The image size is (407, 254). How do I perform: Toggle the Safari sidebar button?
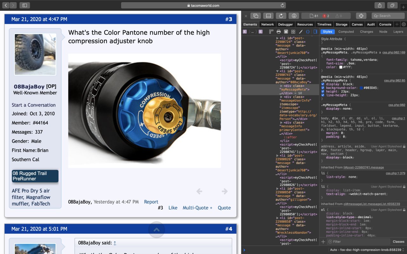click(x=24, y=5)
